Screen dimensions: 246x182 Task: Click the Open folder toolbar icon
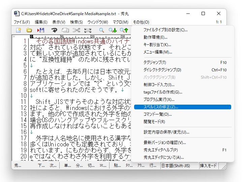coord(29,30)
